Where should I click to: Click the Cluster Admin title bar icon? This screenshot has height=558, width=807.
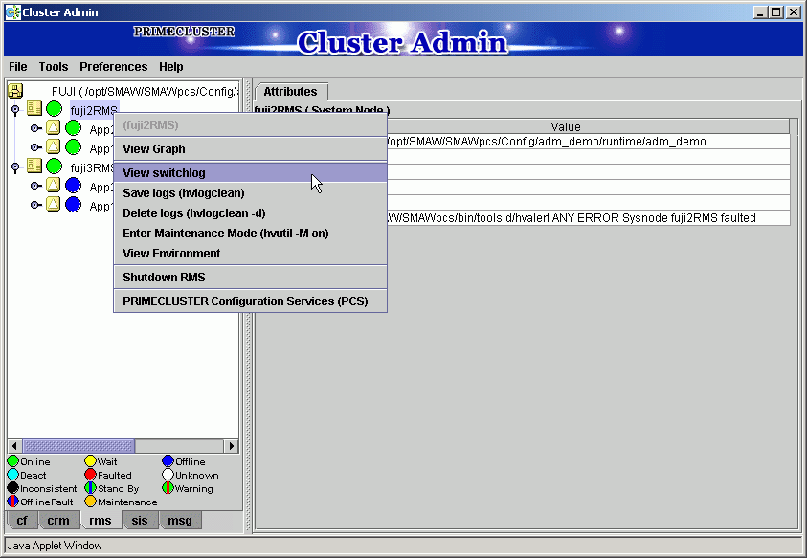[x=12, y=11]
